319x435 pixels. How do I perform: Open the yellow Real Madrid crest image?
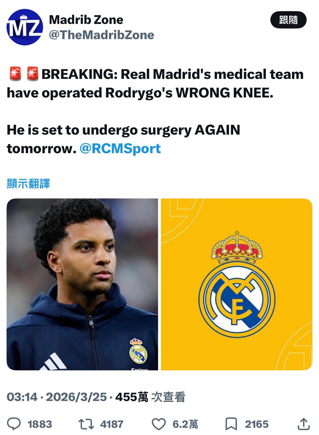237,284
